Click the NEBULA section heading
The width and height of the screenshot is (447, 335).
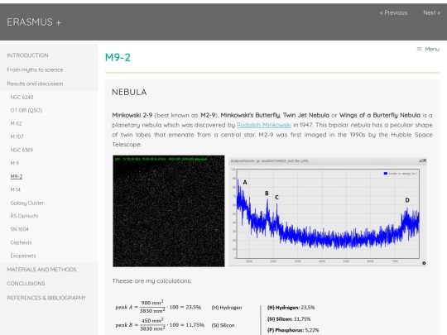[x=129, y=92]
